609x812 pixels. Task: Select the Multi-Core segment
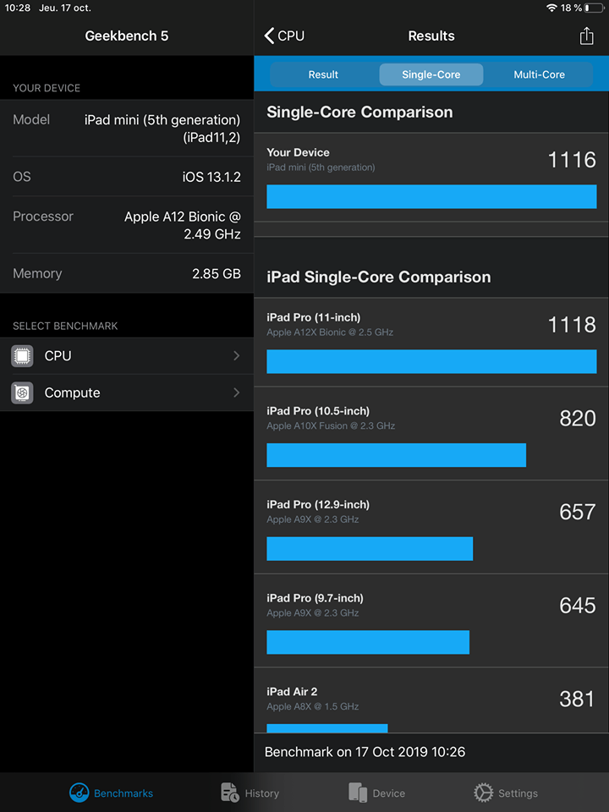539,74
